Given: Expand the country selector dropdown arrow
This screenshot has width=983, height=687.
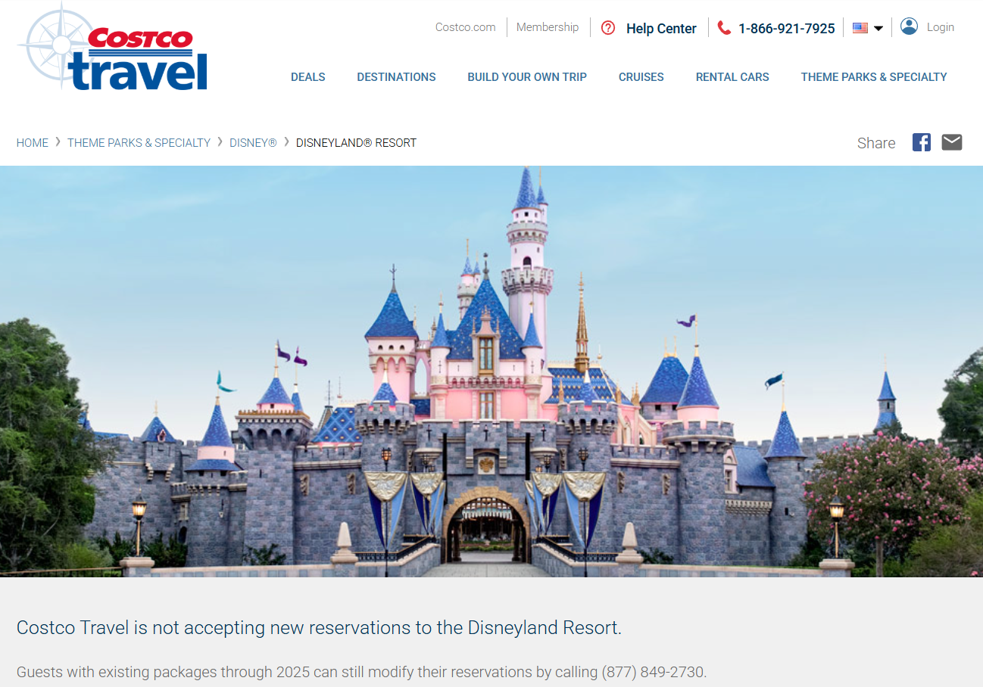Looking at the screenshot, I should coord(878,29).
